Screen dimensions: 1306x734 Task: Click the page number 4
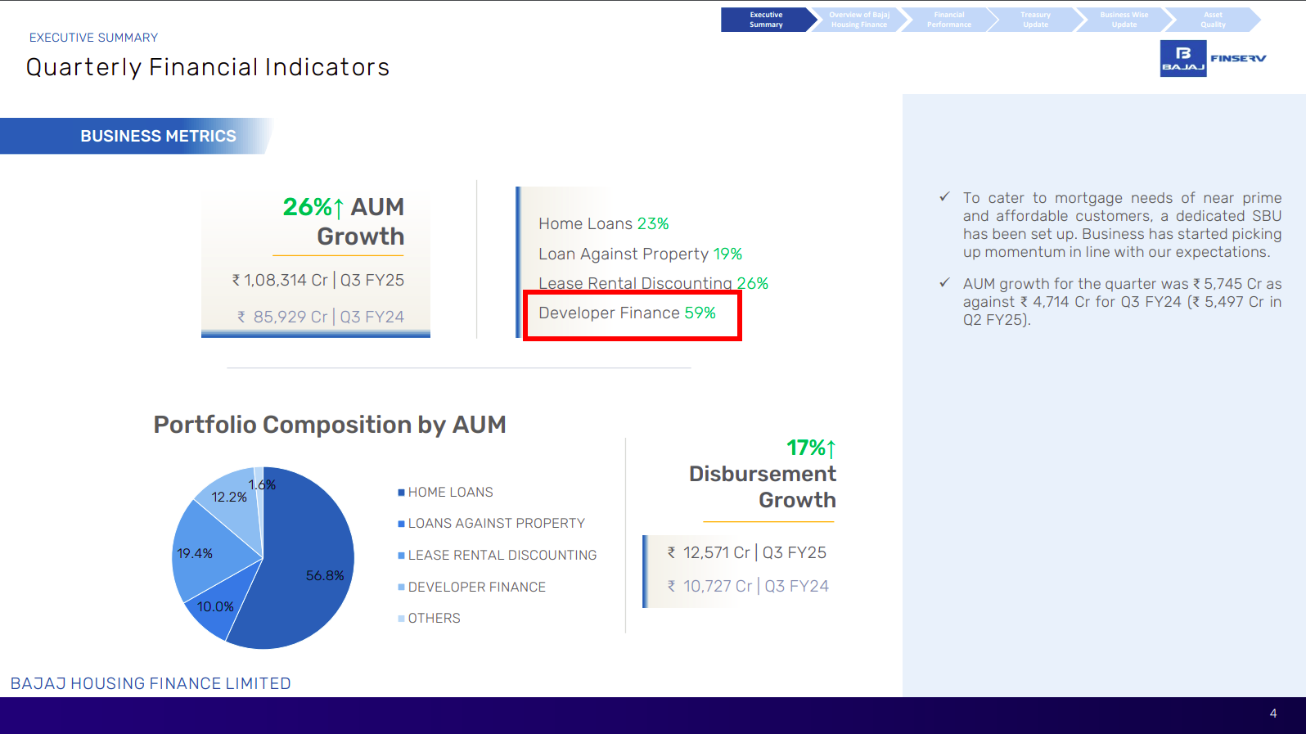tap(1272, 714)
